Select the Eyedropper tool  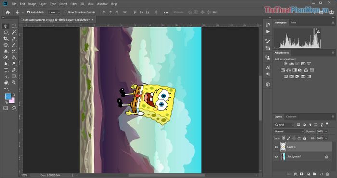14,38
